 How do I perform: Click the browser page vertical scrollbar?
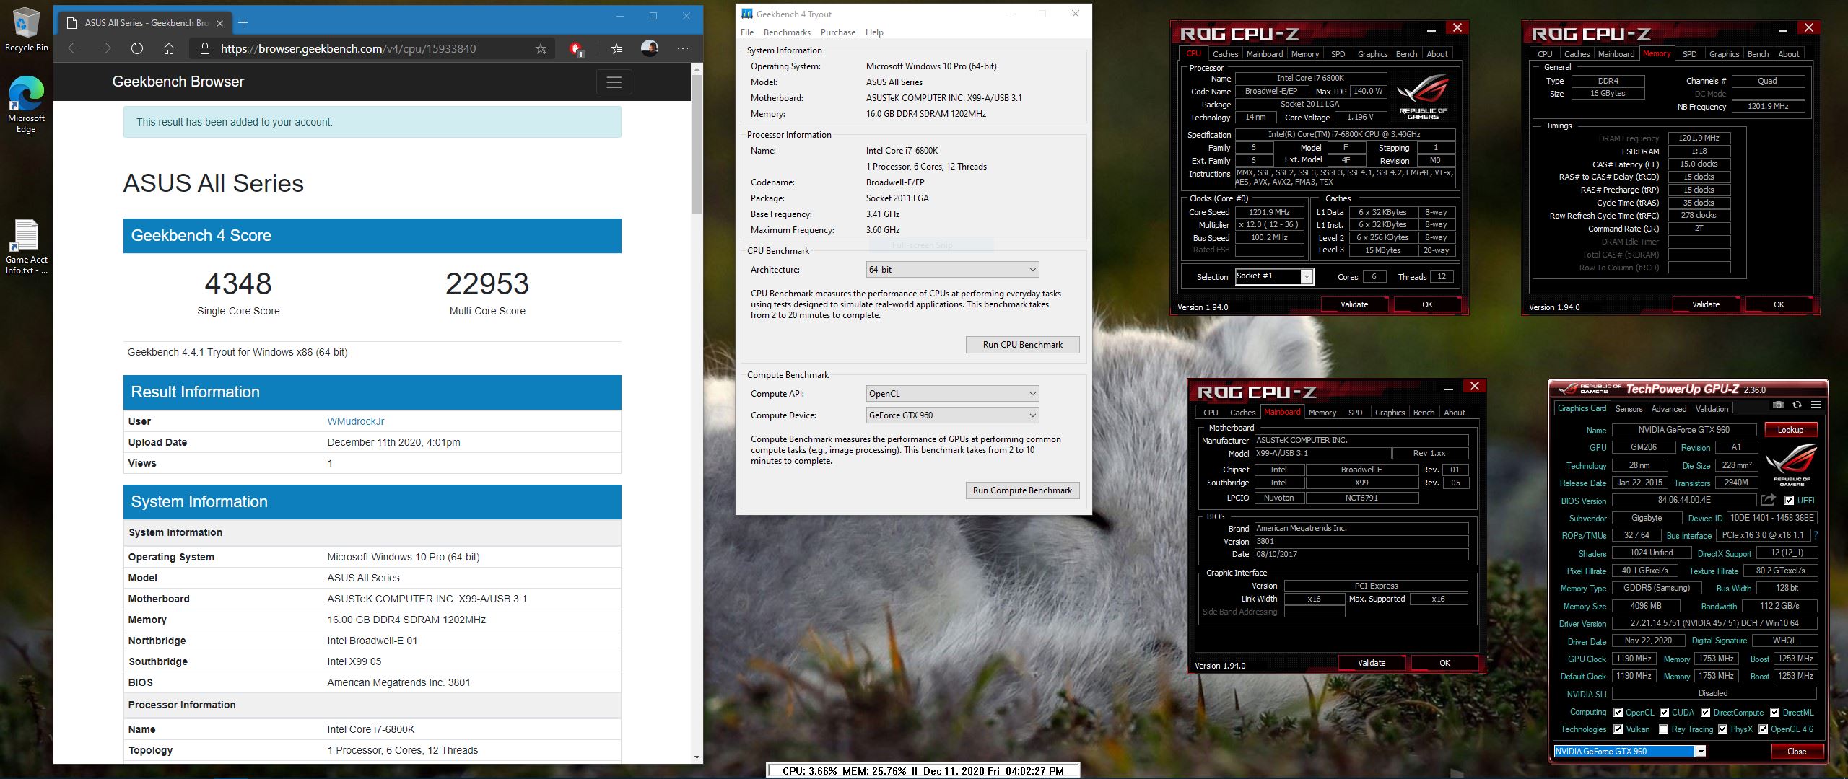pyautogui.click(x=697, y=144)
